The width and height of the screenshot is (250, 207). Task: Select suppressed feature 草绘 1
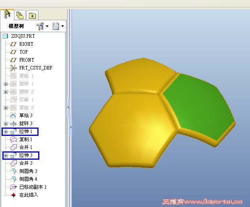[x=26, y=76]
